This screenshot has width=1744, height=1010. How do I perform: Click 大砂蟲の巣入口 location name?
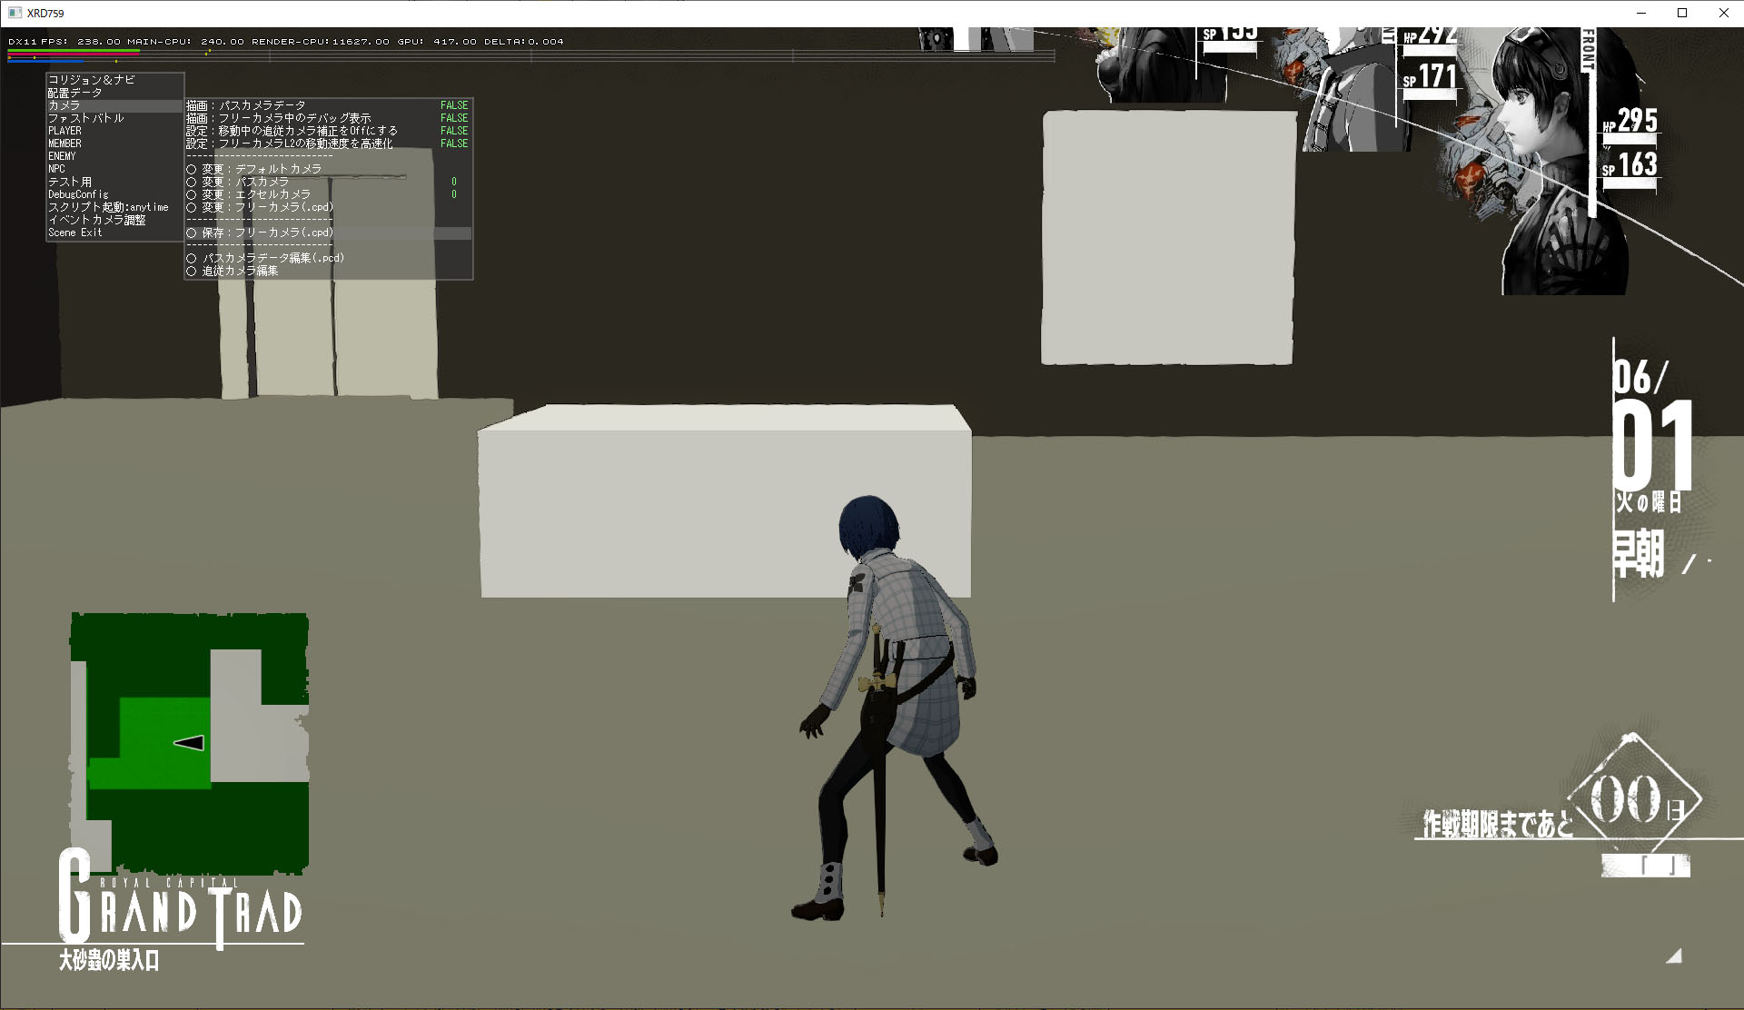pyautogui.click(x=109, y=960)
